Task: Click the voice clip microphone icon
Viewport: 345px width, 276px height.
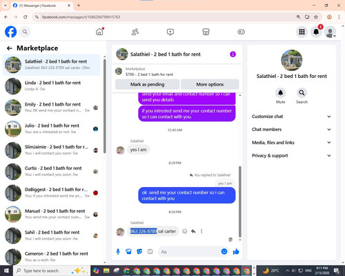Action: coord(118,252)
